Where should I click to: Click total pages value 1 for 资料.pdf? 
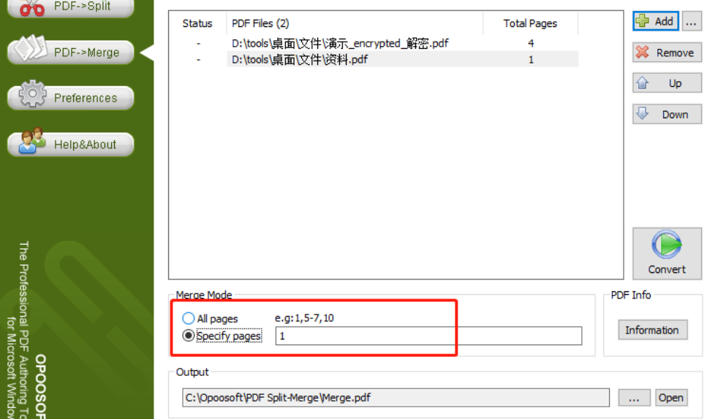pyautogui.click(x=531, y=59)
